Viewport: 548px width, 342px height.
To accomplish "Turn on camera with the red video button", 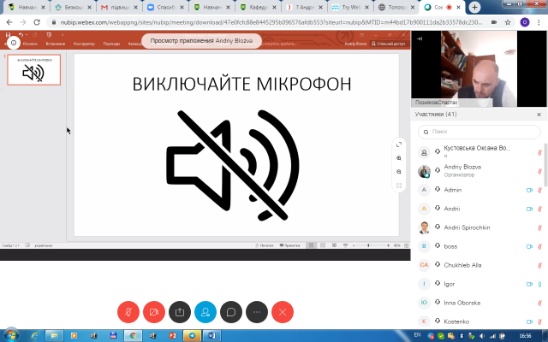I will coord(154,312).
